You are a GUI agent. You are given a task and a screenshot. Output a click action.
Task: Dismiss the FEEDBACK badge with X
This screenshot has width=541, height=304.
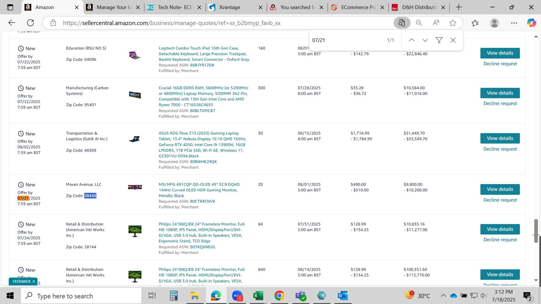coord(34,281)
